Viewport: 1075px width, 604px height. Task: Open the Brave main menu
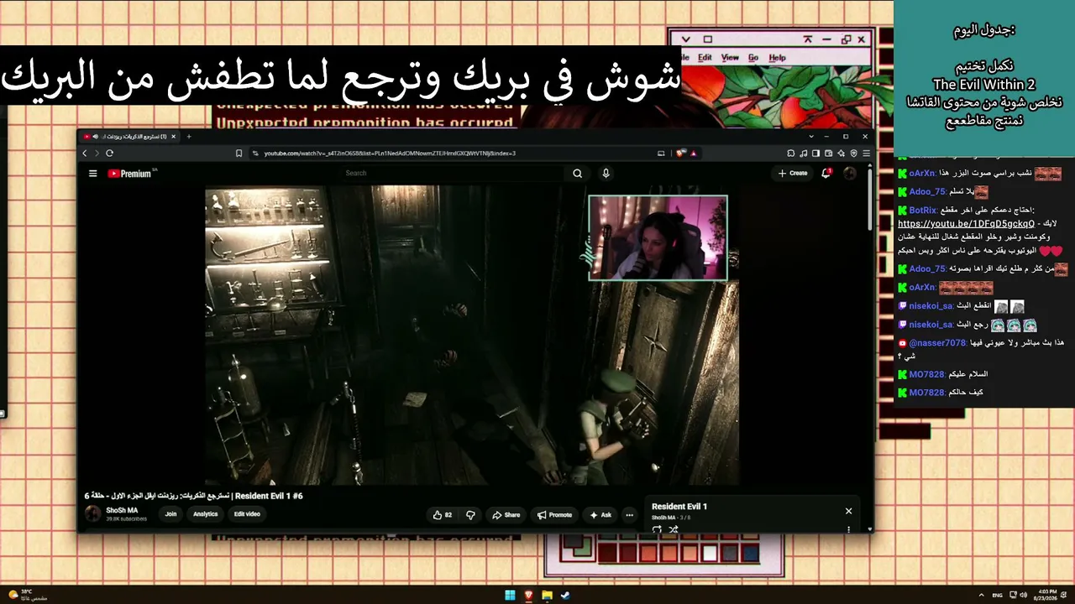point(866,154)
